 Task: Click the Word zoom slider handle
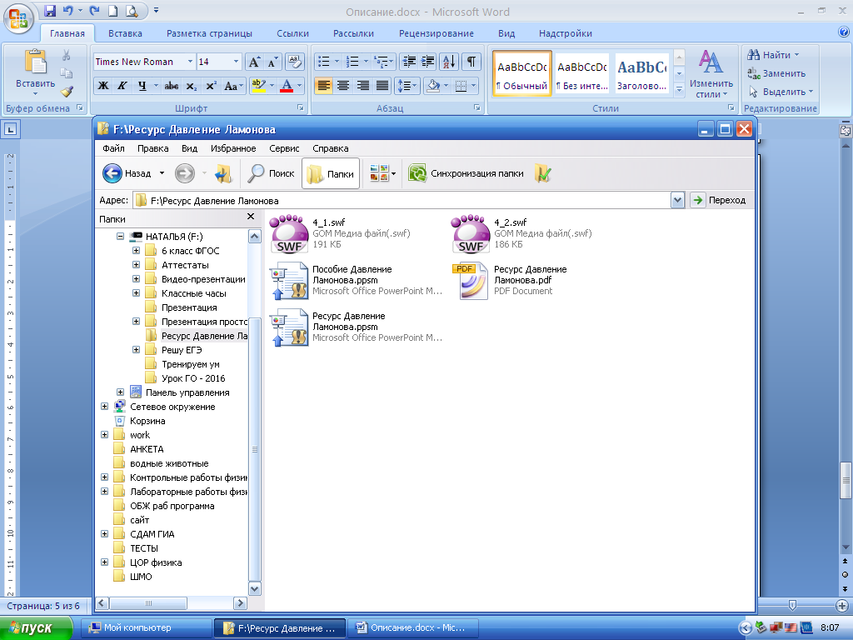click(x=793, y=605)
